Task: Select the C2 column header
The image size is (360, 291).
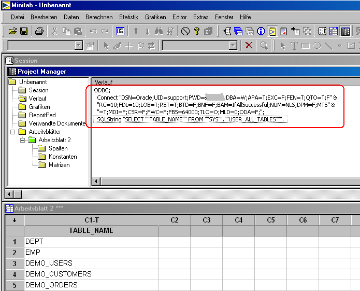Action: click(x=175, y=220)
